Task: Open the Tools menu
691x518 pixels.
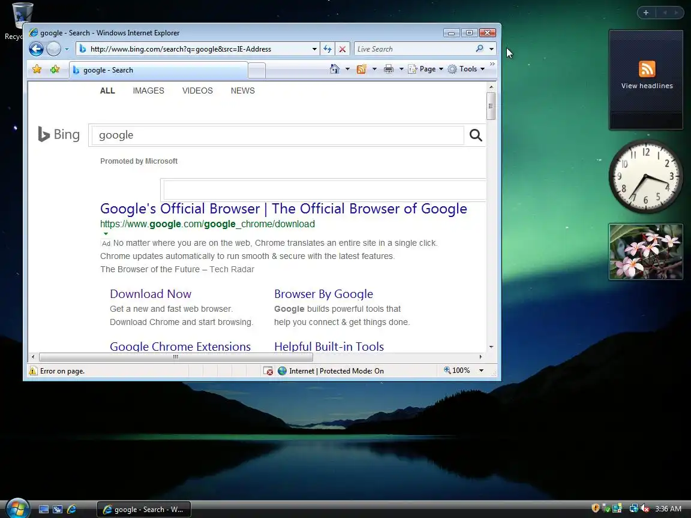Action: (466, 69)
